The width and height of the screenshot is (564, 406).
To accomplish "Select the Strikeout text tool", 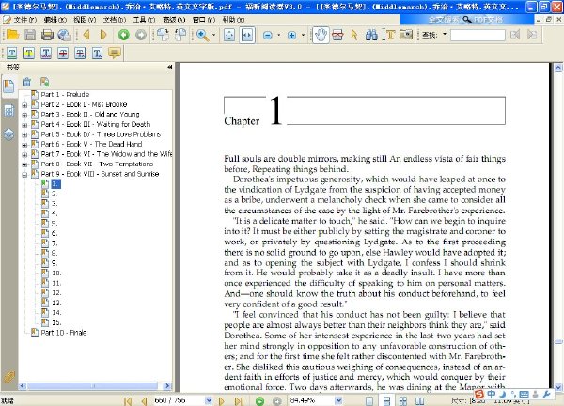I will 63,54.
